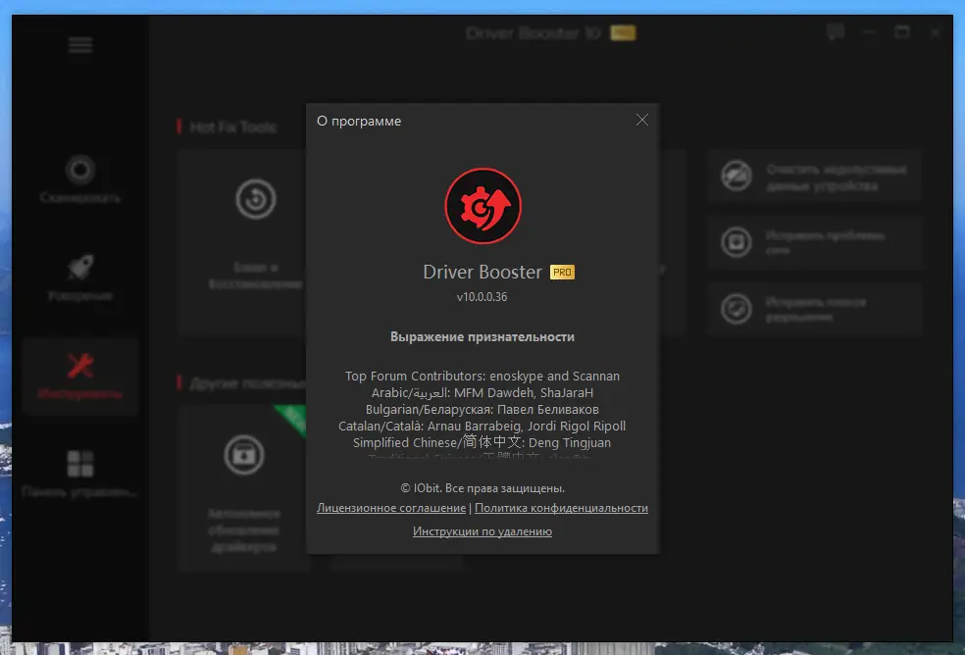Viewport: 965px width, 655px height.
Task: Open the Лицензионное соглашение link
Action: tap(391, 508)
